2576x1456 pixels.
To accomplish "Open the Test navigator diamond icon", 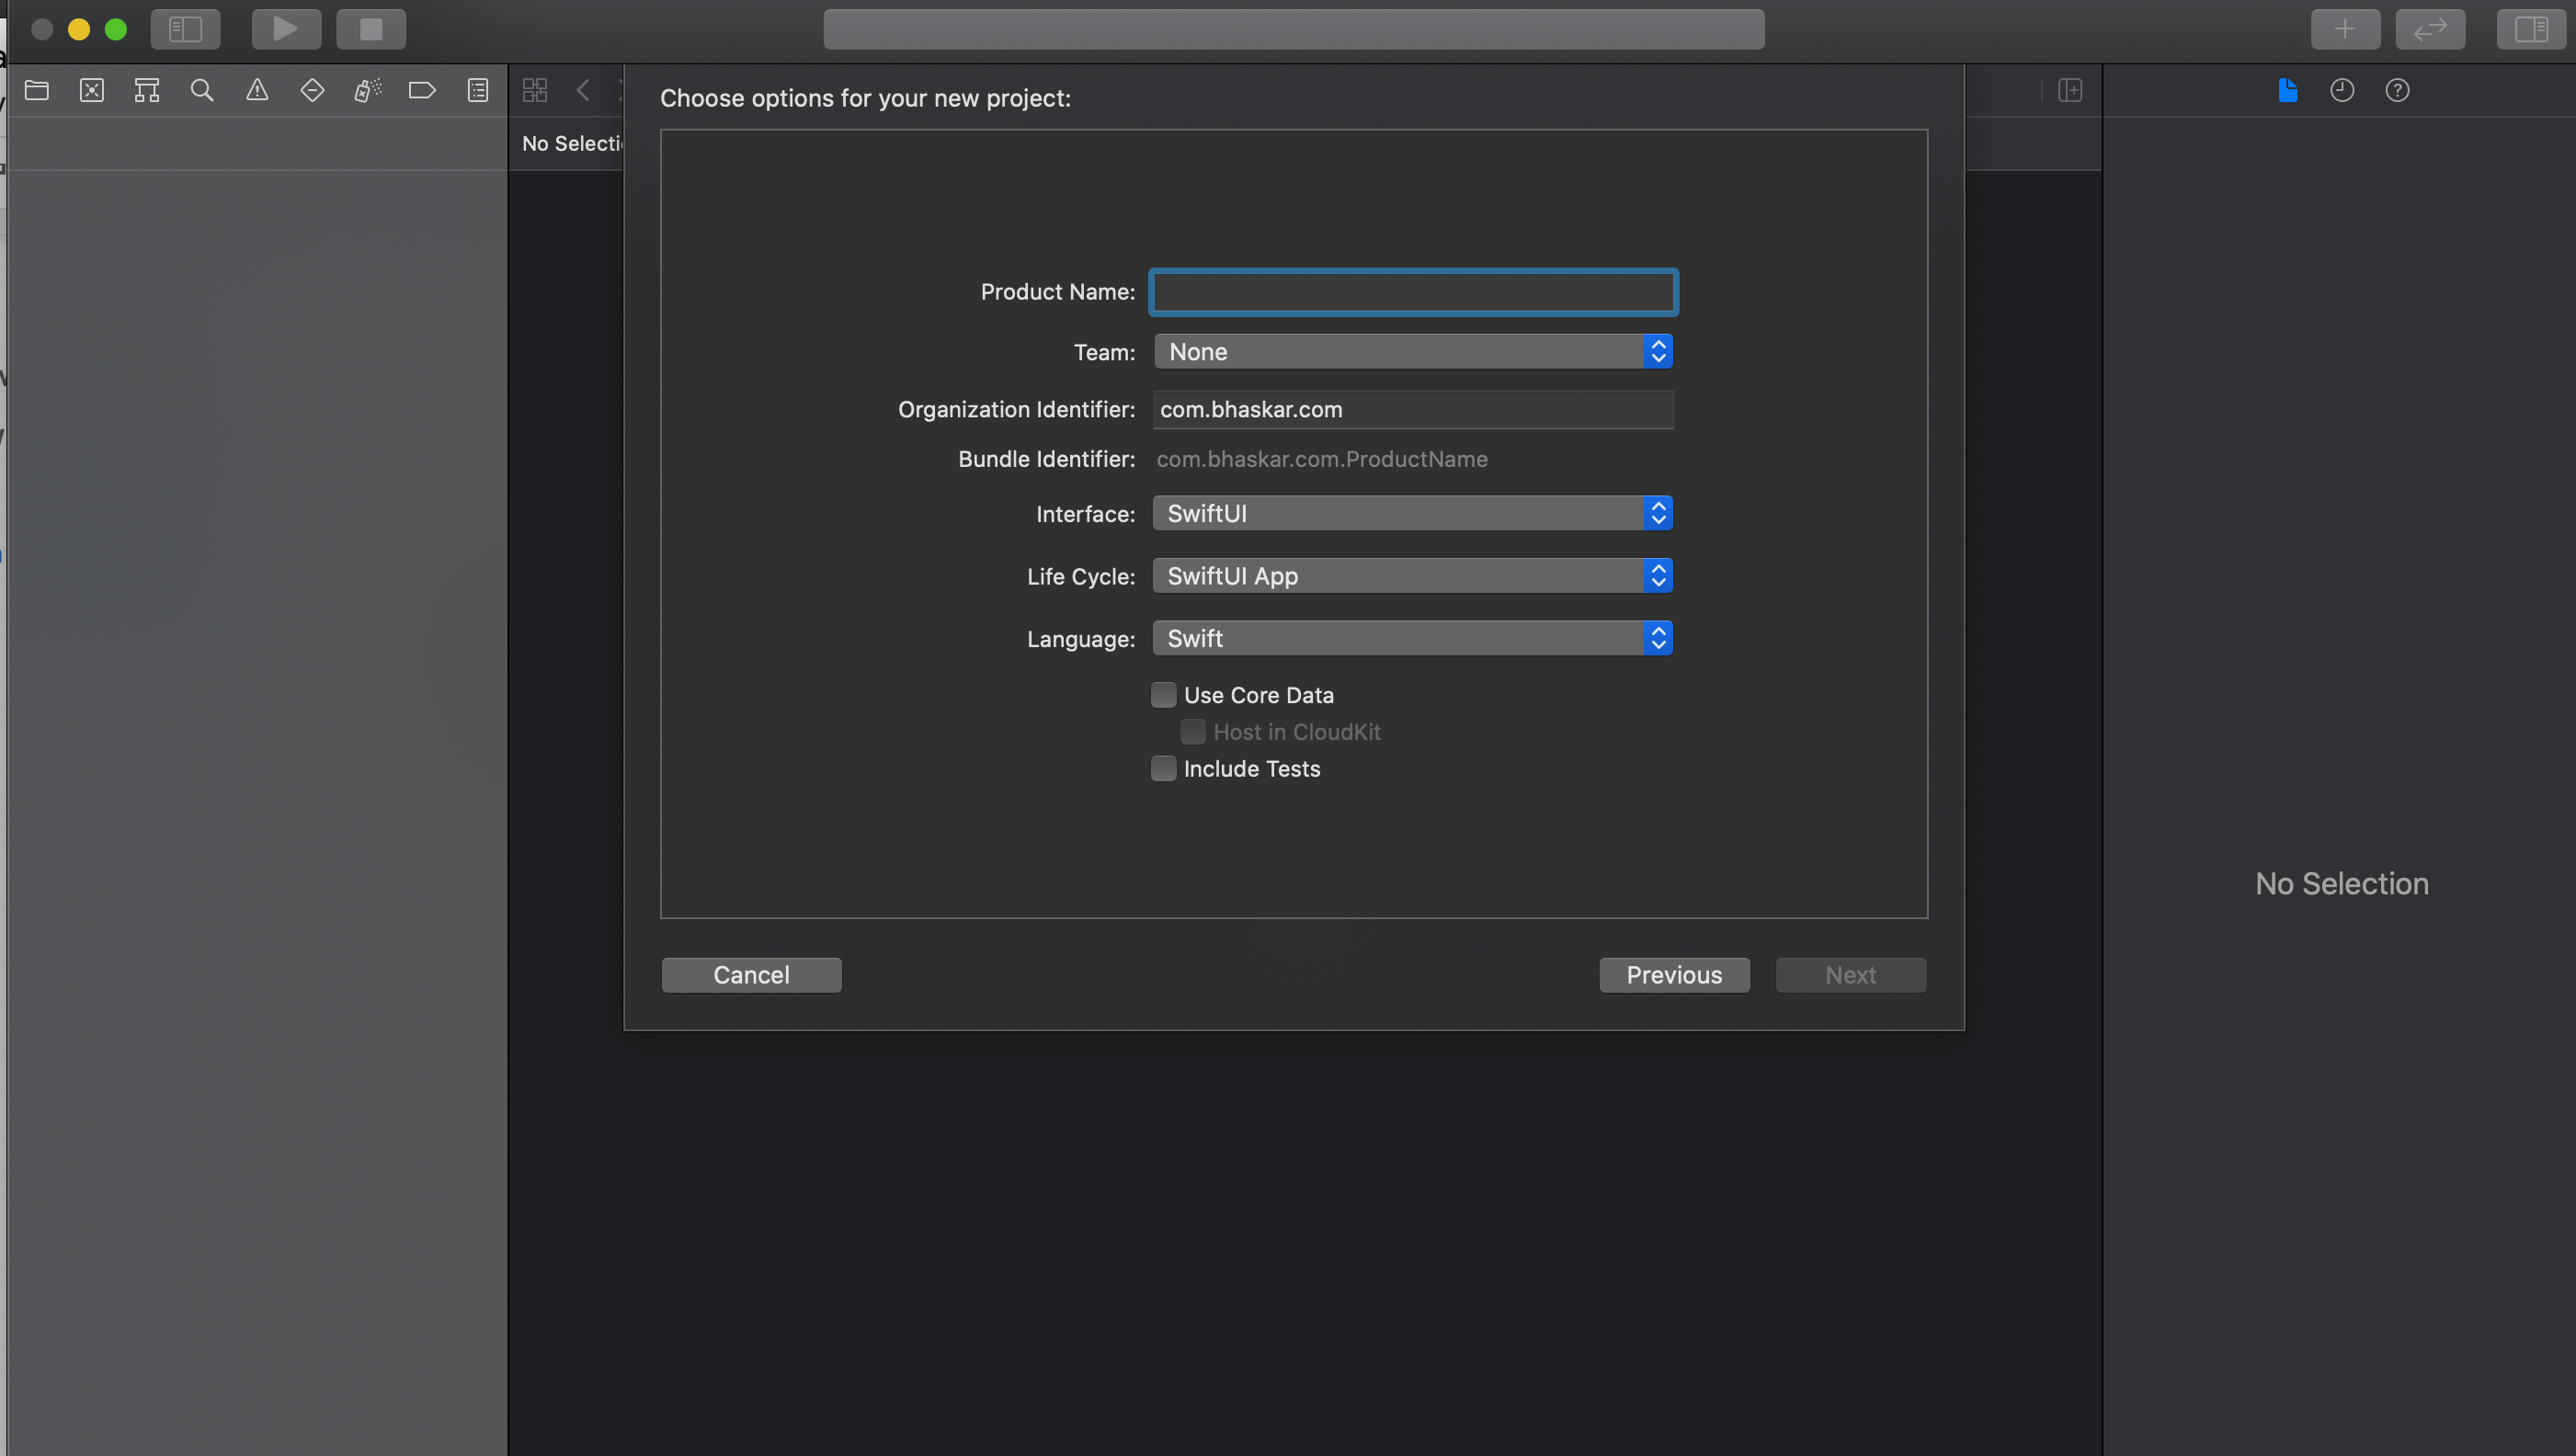I will point(312,90).
